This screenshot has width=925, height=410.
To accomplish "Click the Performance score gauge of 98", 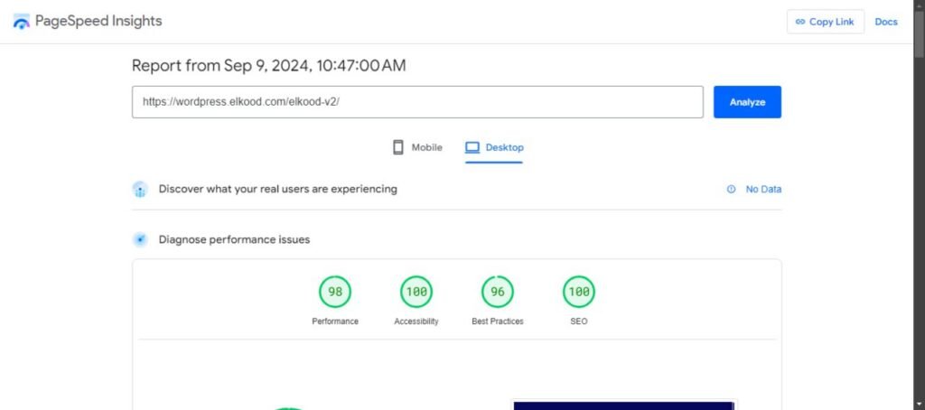I will [x=335, y=292].
